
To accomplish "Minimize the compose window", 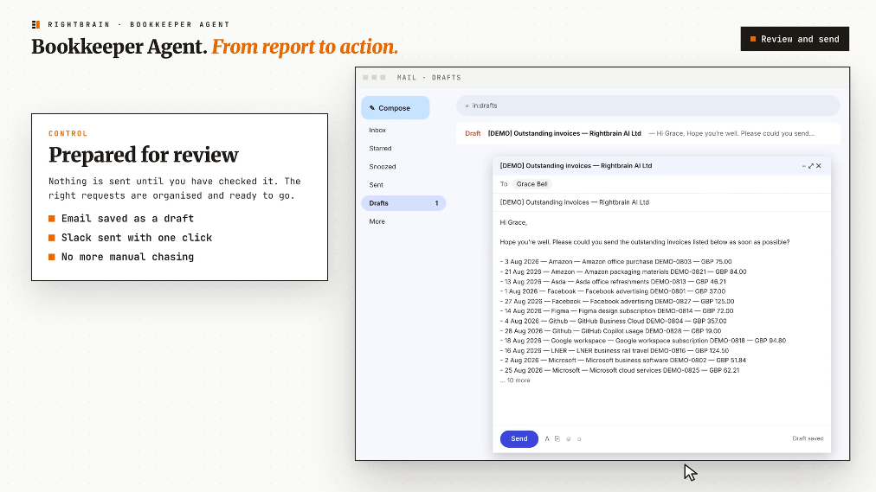I will (804, 166).
